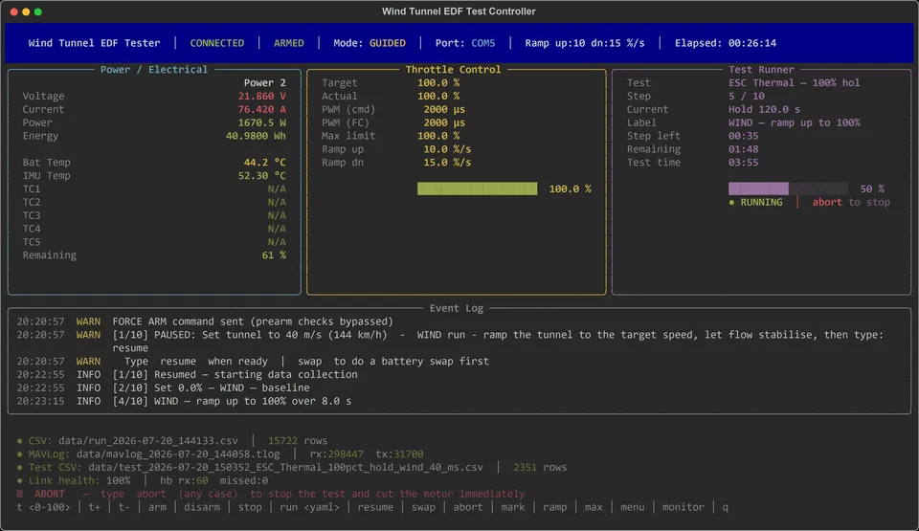Click the 'swap' command in footer

click(423, 507)
